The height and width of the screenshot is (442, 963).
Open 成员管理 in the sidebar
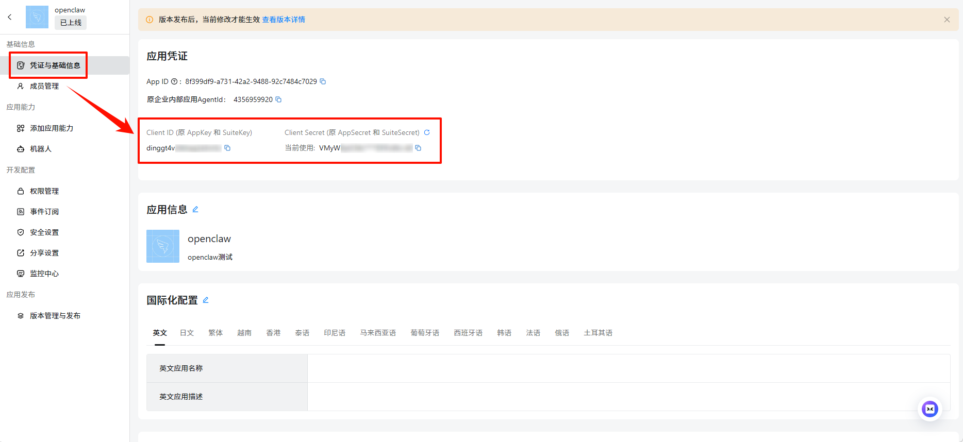pos(44,86)
